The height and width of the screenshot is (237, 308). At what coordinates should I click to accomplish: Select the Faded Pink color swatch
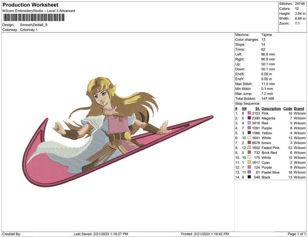pyautogui.click(x=249, y=147)
